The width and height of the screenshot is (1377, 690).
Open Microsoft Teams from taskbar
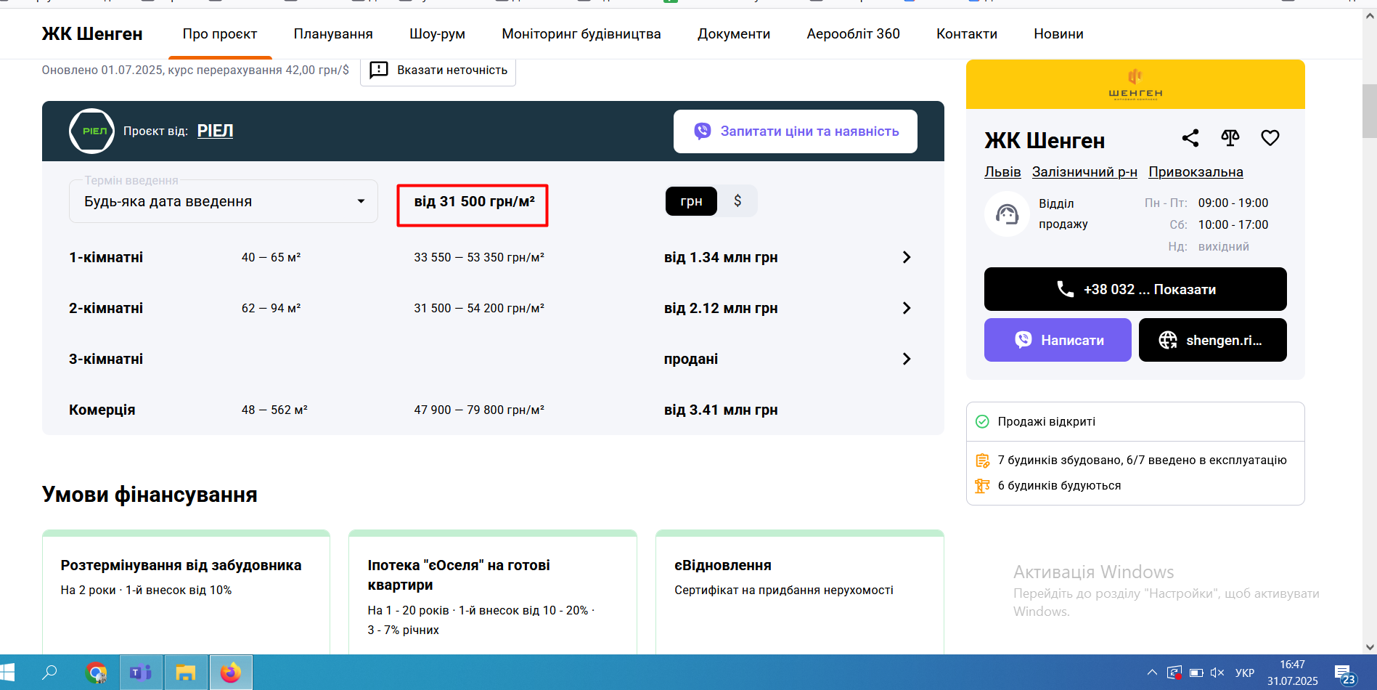click(141, 673)
